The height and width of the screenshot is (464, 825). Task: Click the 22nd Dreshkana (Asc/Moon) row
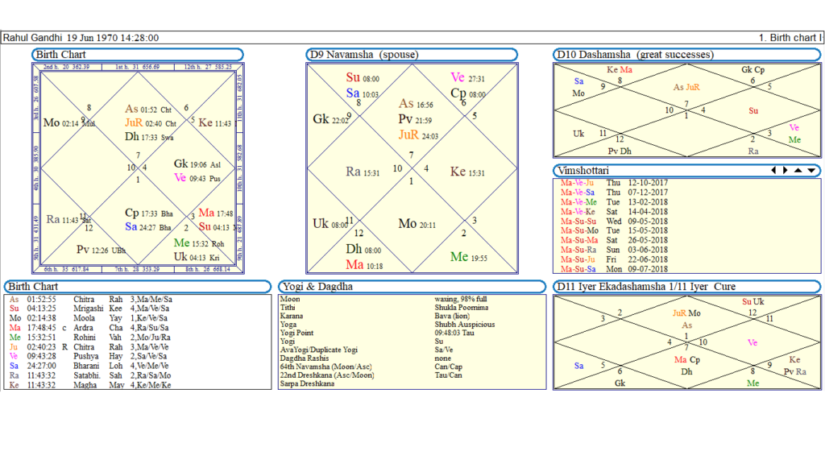(x=371, y=375)
